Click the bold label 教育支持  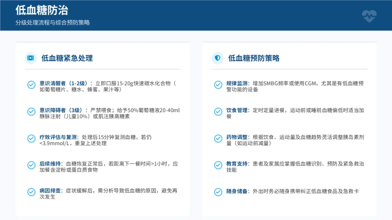tap(237, 164)
